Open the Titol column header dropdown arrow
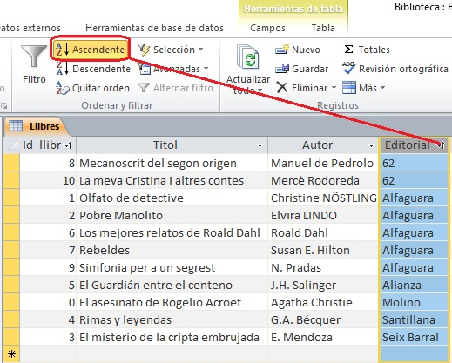Viewport: 452px width, 363px height. [x=260, y=145]
